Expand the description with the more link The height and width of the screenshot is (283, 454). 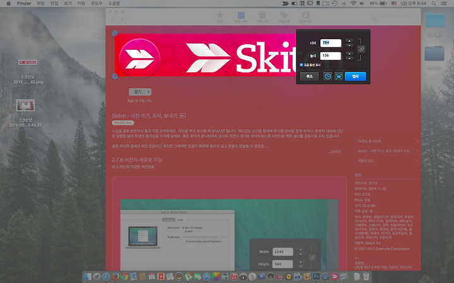click(x=334, y=152)
